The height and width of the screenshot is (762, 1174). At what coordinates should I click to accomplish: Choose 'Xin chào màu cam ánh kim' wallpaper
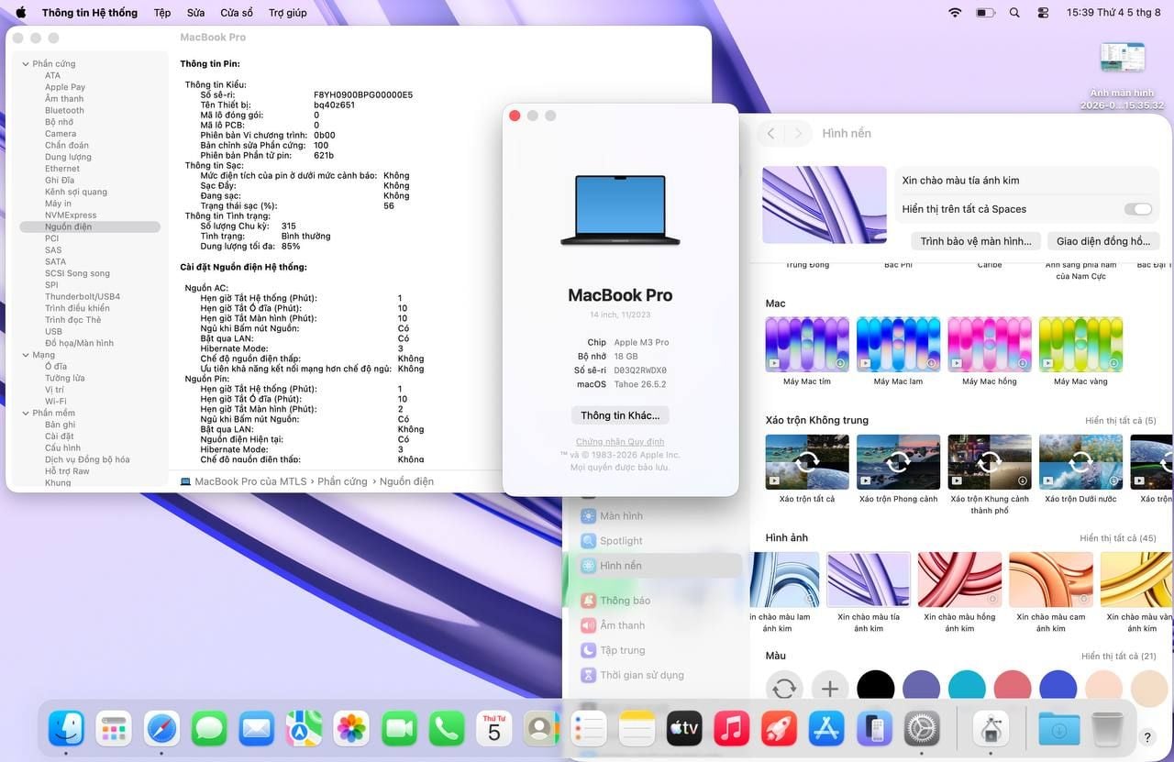[1051, 580]
